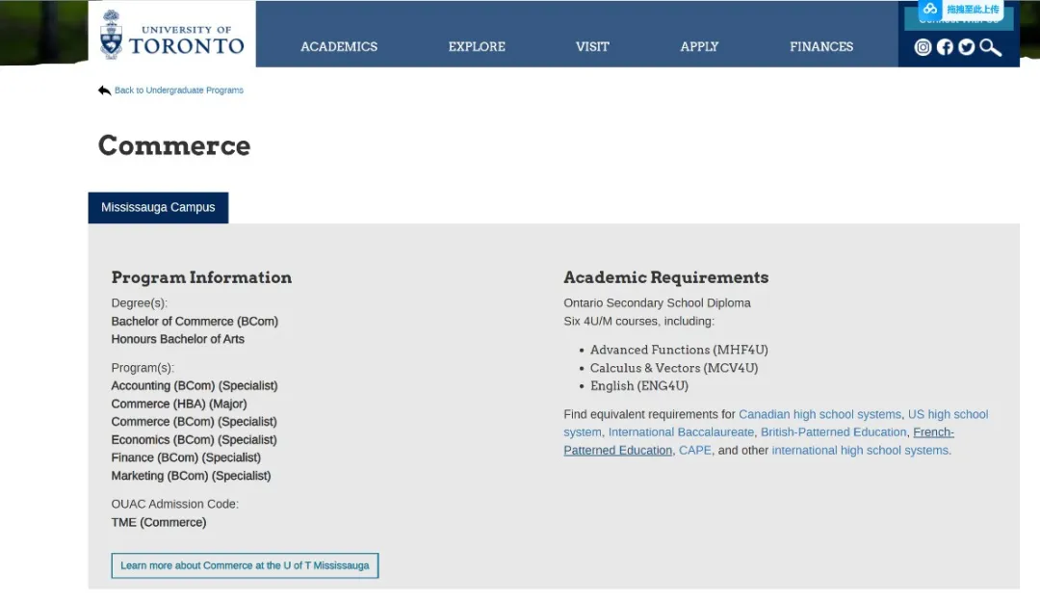Open US high school system link

pyautogui.click(x=948, y=414)
